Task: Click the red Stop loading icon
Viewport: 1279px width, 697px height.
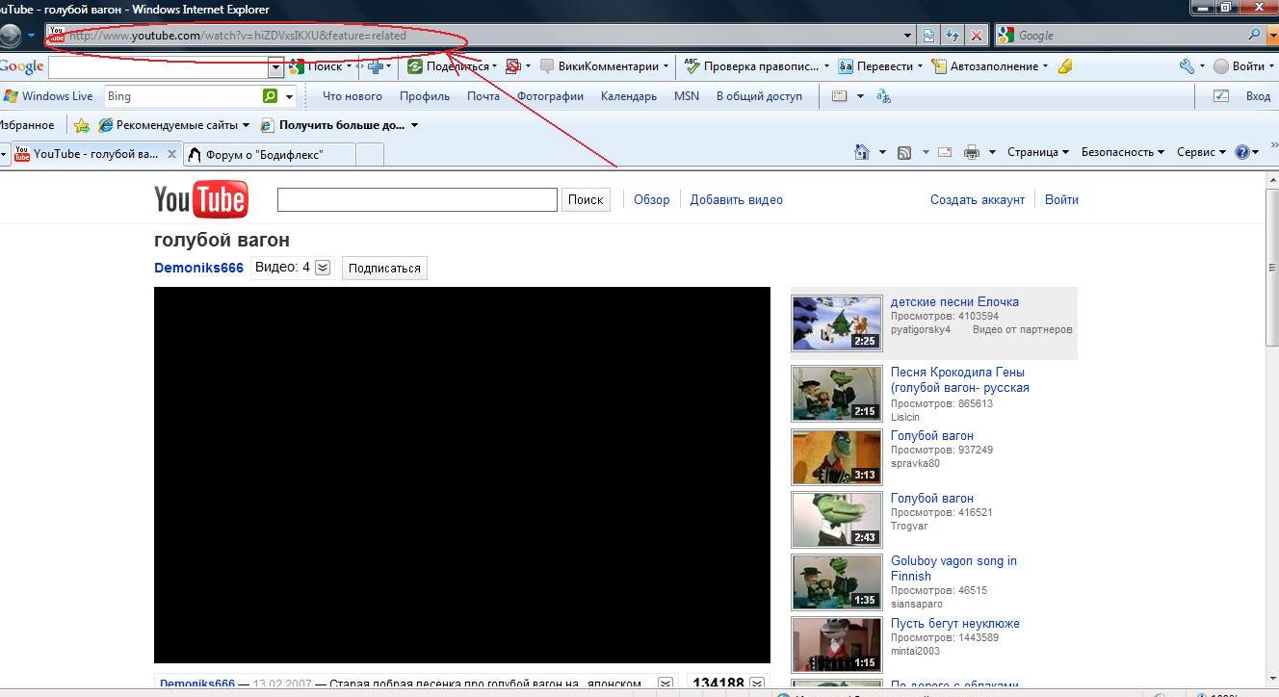Action: click(977, 36)
